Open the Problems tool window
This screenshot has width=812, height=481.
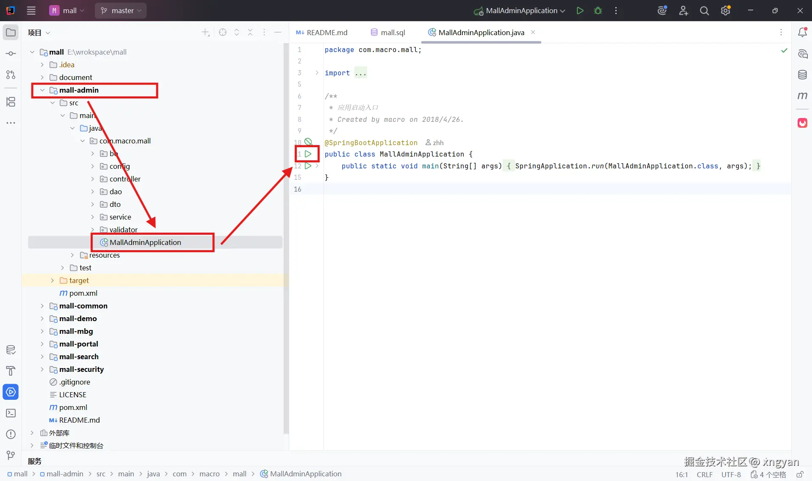coord(11,434)
